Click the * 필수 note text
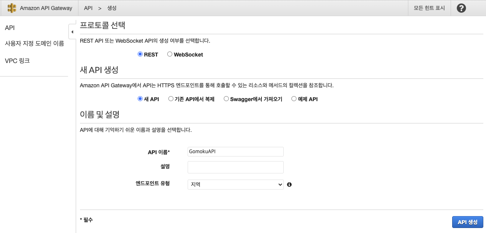486x233 pixels. click(86, 220)
